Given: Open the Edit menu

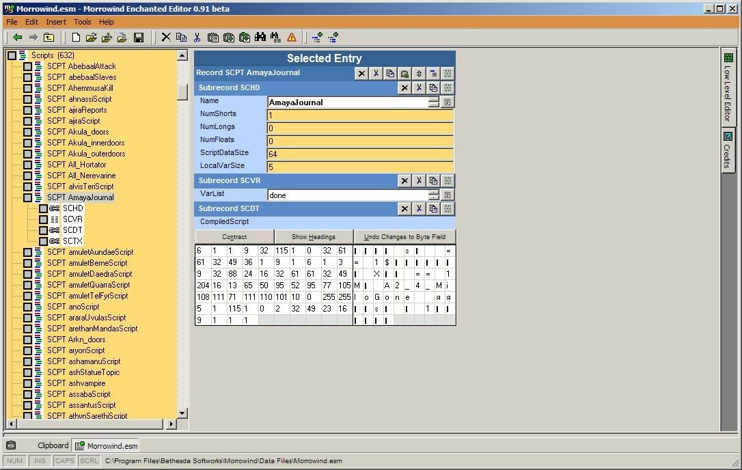Looking at the screenshot, I should tap(31, 22).
